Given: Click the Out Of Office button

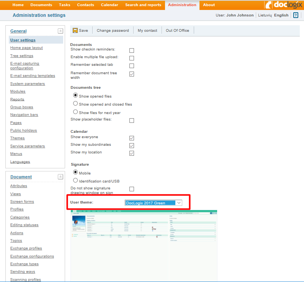Looking at the screenshot, I should (x=177, y=31).
